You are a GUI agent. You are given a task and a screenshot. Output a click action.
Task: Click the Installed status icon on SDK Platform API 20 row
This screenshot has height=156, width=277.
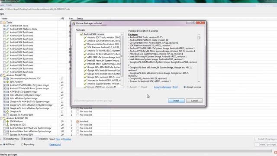click(77, 121)
